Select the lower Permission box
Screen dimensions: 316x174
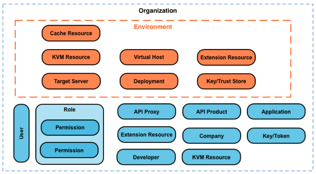point(69,150)
